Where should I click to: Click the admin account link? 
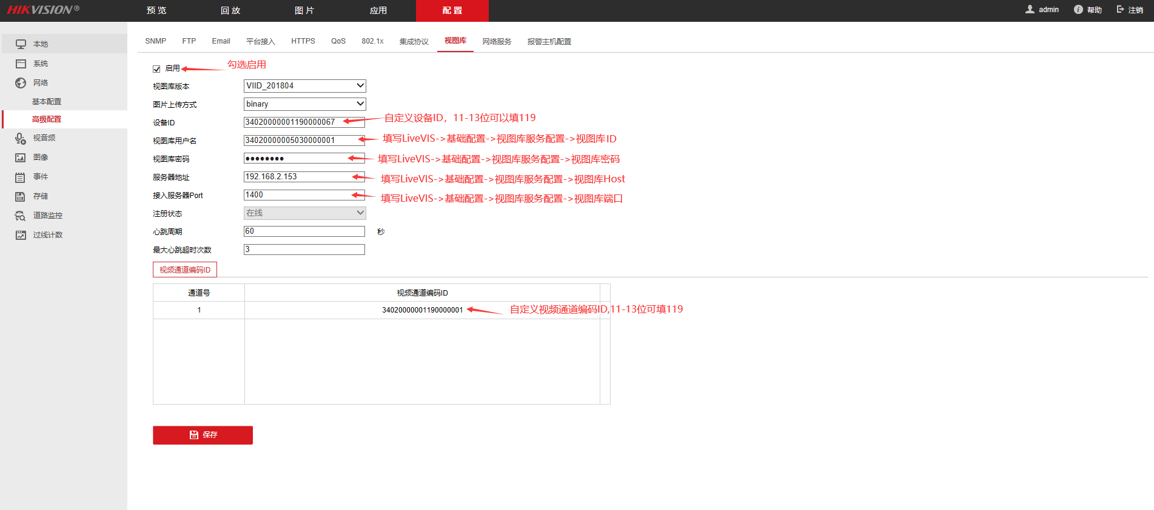click(1048, 10)
